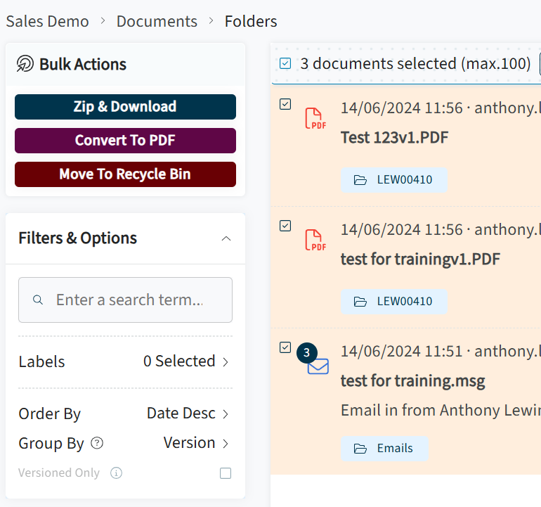This screenshot has height=507, width=541.
Task: Click the search magnifier icon
Action: [x=38, y=300]
